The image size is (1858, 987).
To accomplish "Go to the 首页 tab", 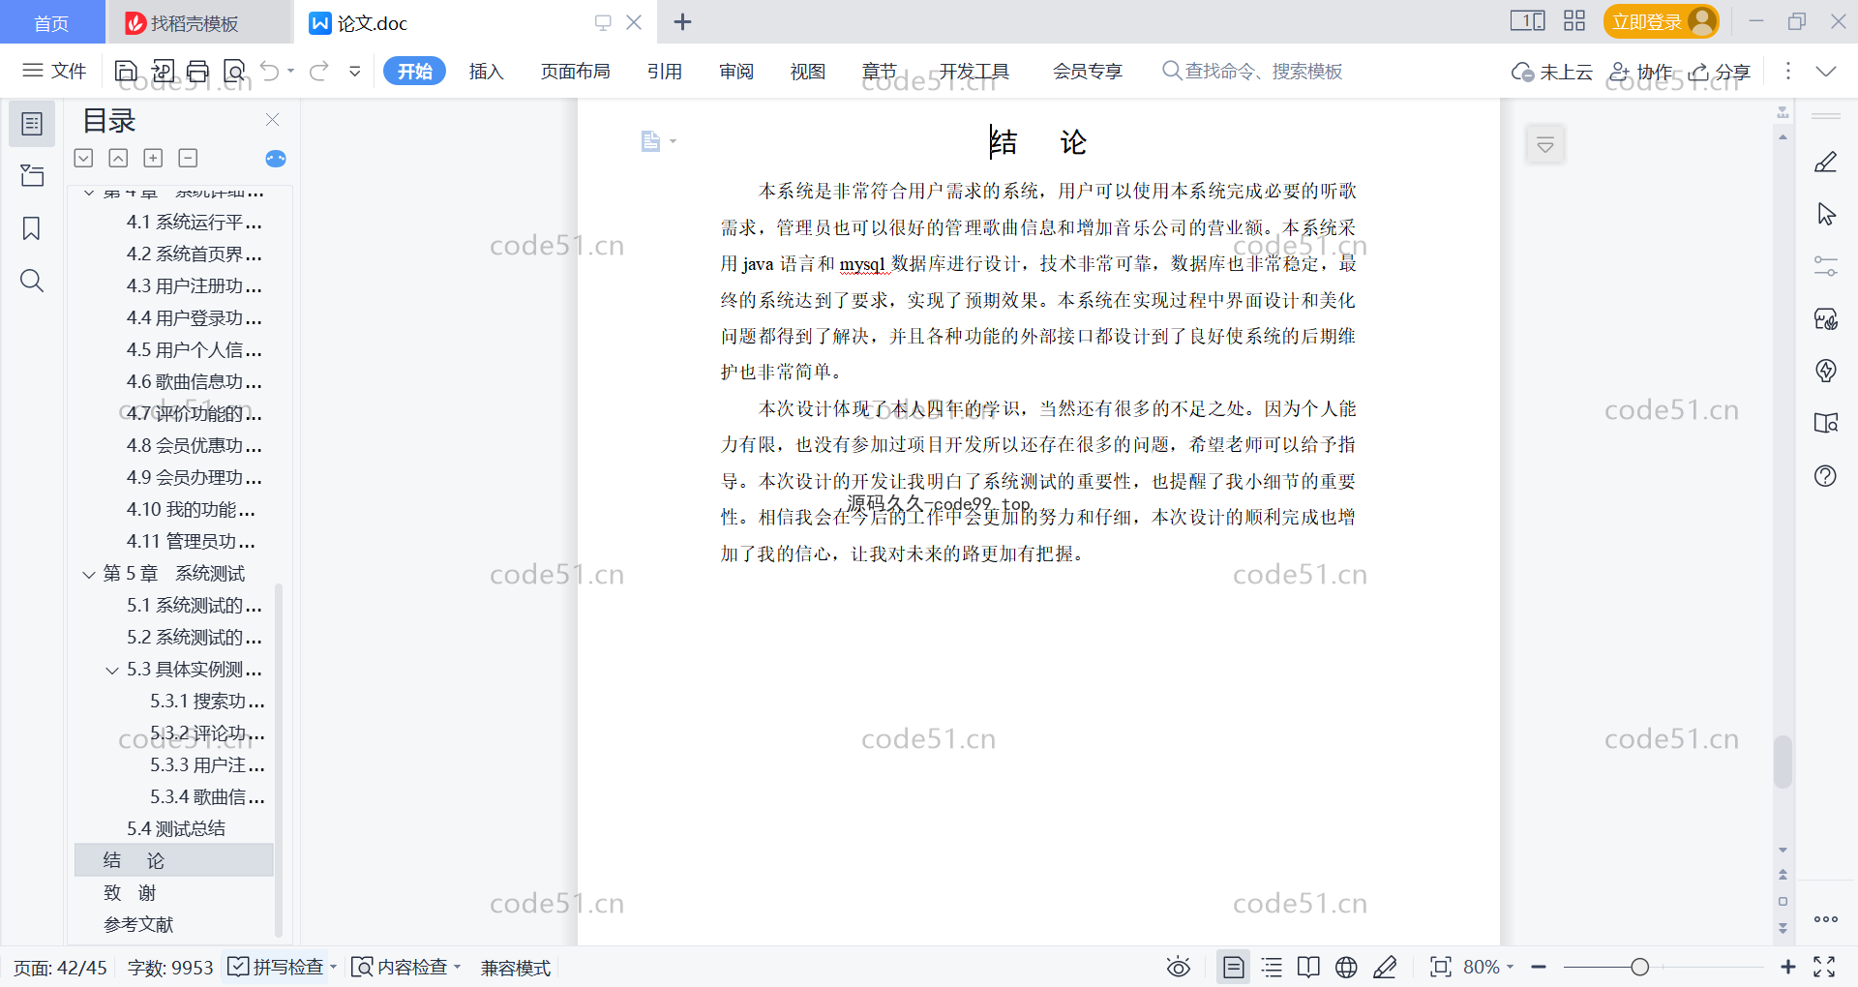I will 51,22.
